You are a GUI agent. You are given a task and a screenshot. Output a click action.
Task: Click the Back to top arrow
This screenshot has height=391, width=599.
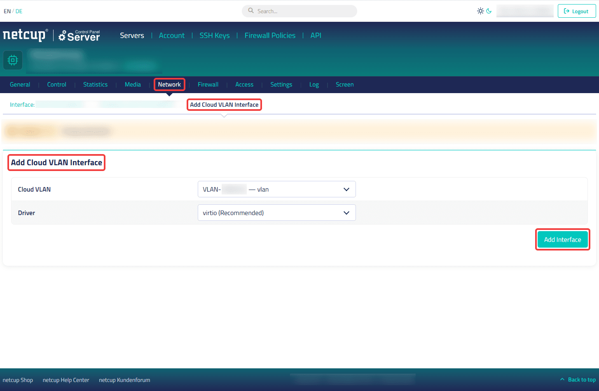click(x=562, y=379)
